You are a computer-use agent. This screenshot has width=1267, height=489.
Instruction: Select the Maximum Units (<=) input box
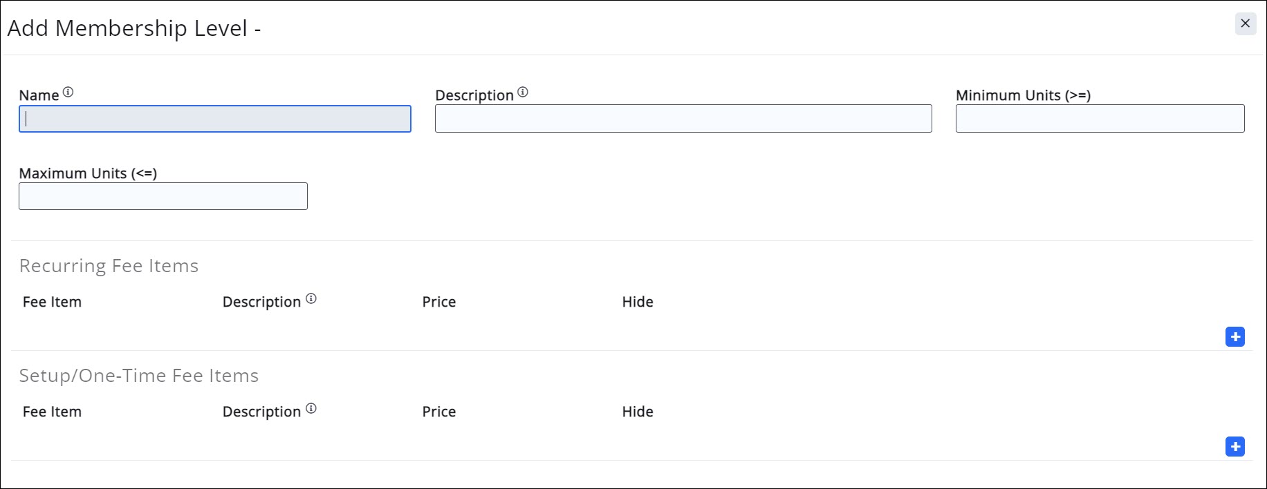pos(163,197)
